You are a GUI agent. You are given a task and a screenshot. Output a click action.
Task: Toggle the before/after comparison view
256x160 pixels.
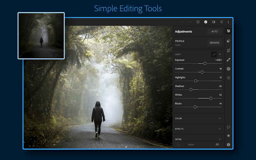pyautogui.click(x=214, y=22)
